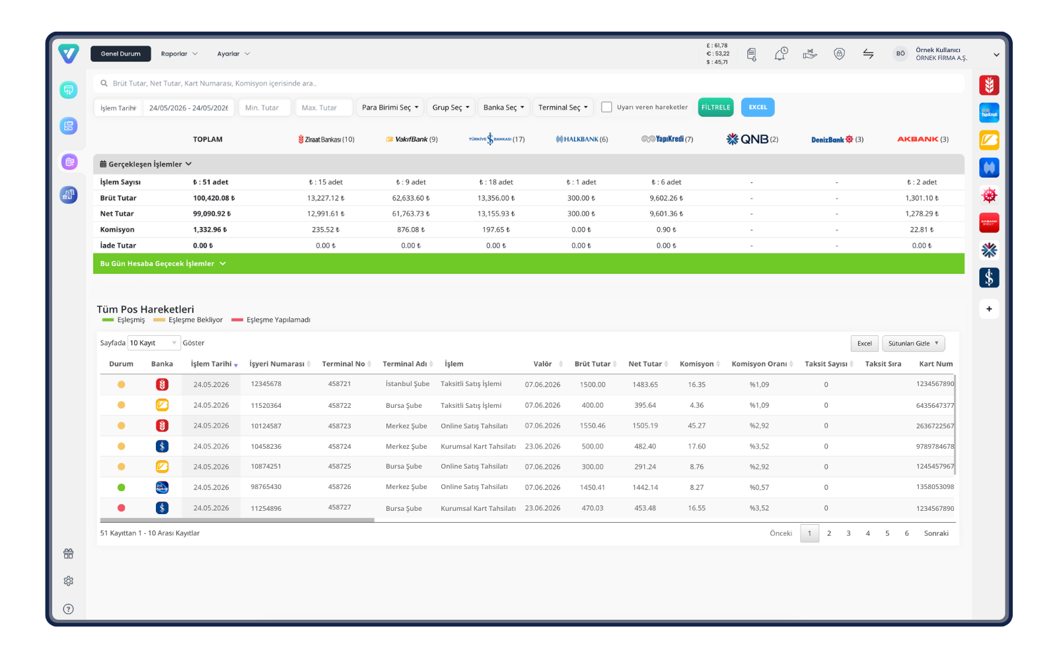
Task: Open the gift icon in left sidebar
Action: pos(69,554)
